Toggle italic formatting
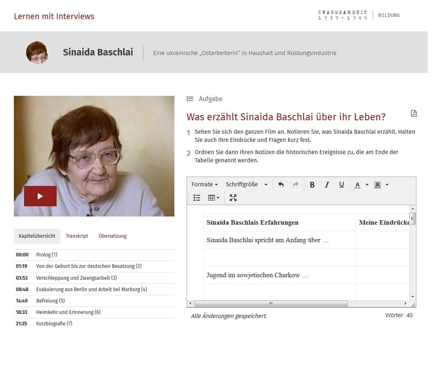438x369 pixels. pyautogui.click(x=327, y=184)
